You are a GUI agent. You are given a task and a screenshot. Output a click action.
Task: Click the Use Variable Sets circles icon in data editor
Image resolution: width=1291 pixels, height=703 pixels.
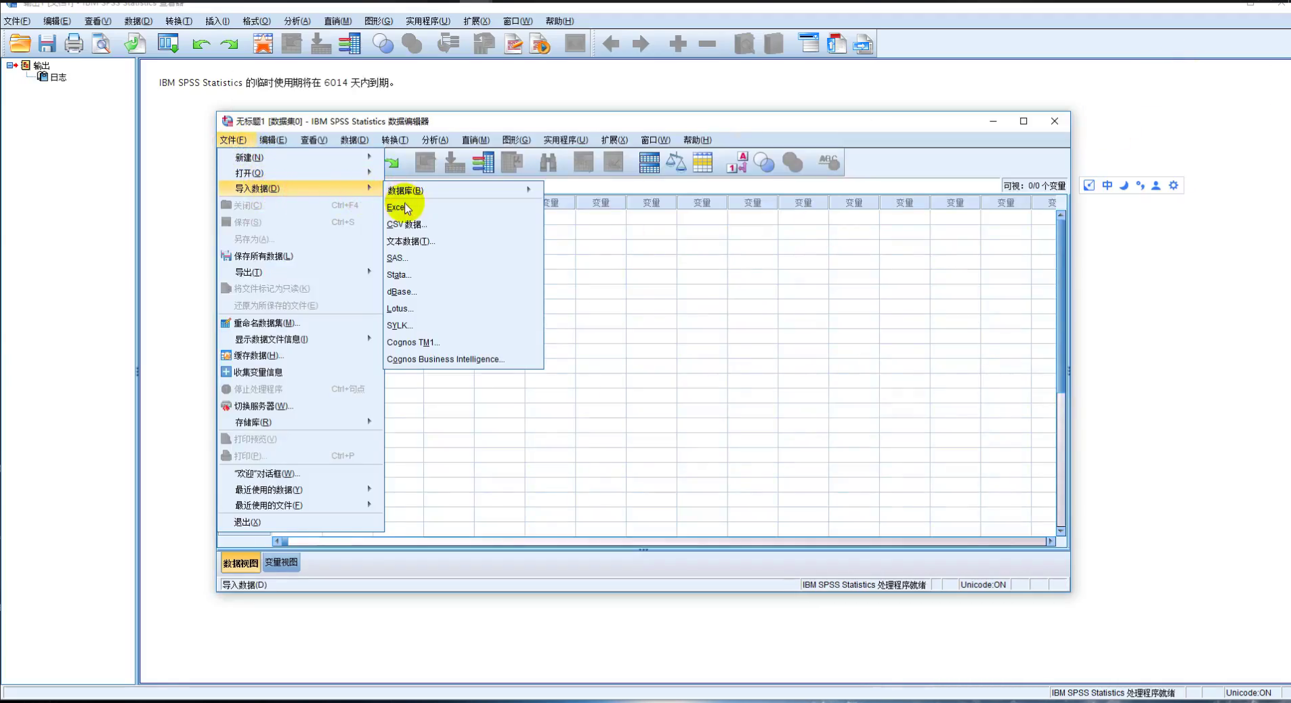(x=764, y=163)
